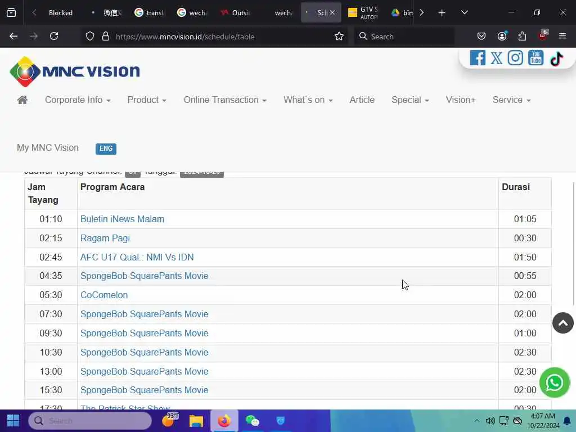Click the taskbar search box
The height and width of the screenshot is (432, 576).
(89, 421)
